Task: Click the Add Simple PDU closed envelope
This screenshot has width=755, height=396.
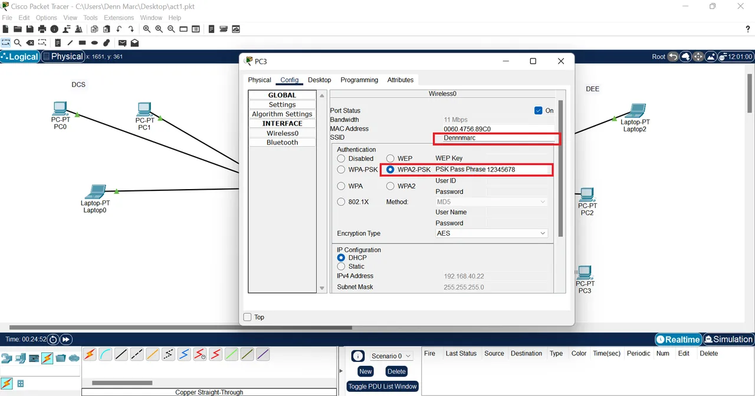Action: coord(122,42)
